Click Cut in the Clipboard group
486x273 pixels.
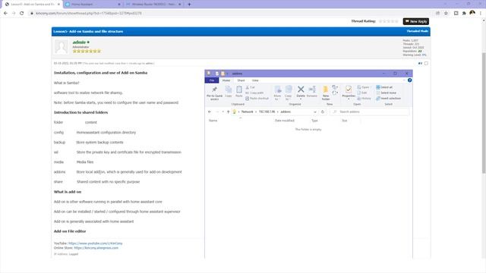point(250,88)
